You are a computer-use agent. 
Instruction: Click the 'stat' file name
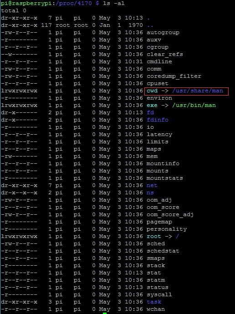(x=154, y=273)
